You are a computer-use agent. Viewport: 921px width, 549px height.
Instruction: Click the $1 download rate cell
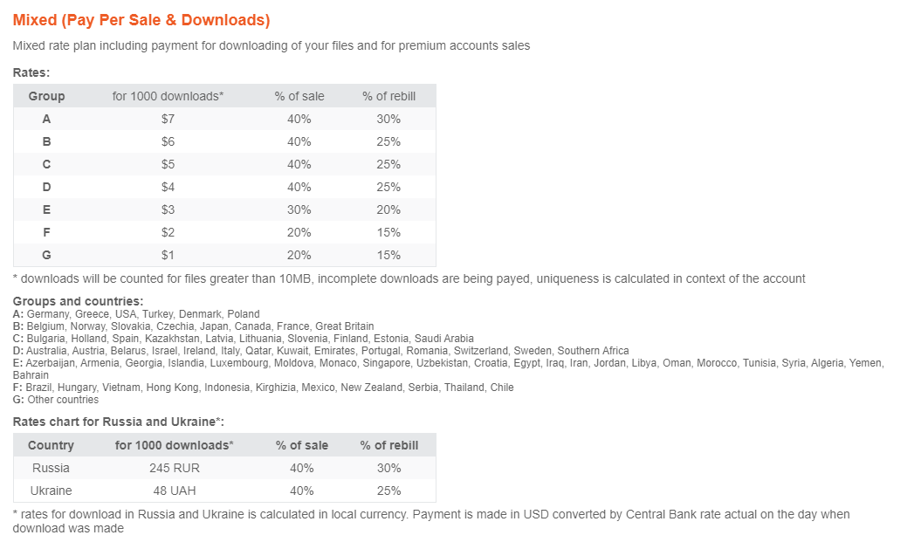point(168,255)
